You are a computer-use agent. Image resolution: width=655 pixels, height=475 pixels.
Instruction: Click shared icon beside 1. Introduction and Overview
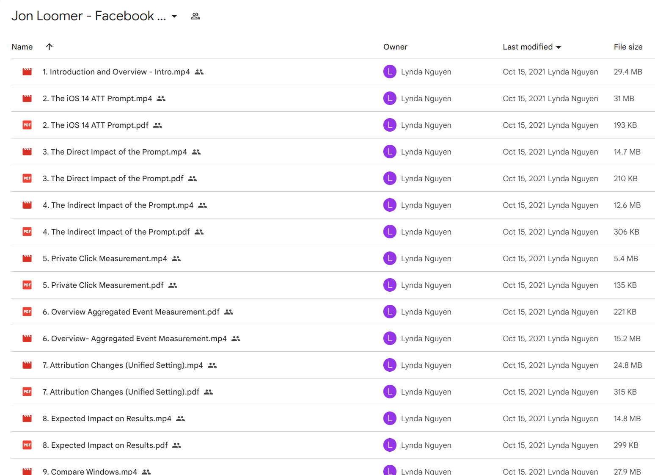click(x=199, y=72)
